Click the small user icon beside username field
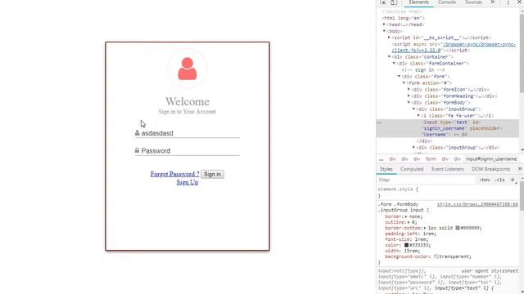The width and height of the screenshot is (524, 294). click(x=137, y=133)
